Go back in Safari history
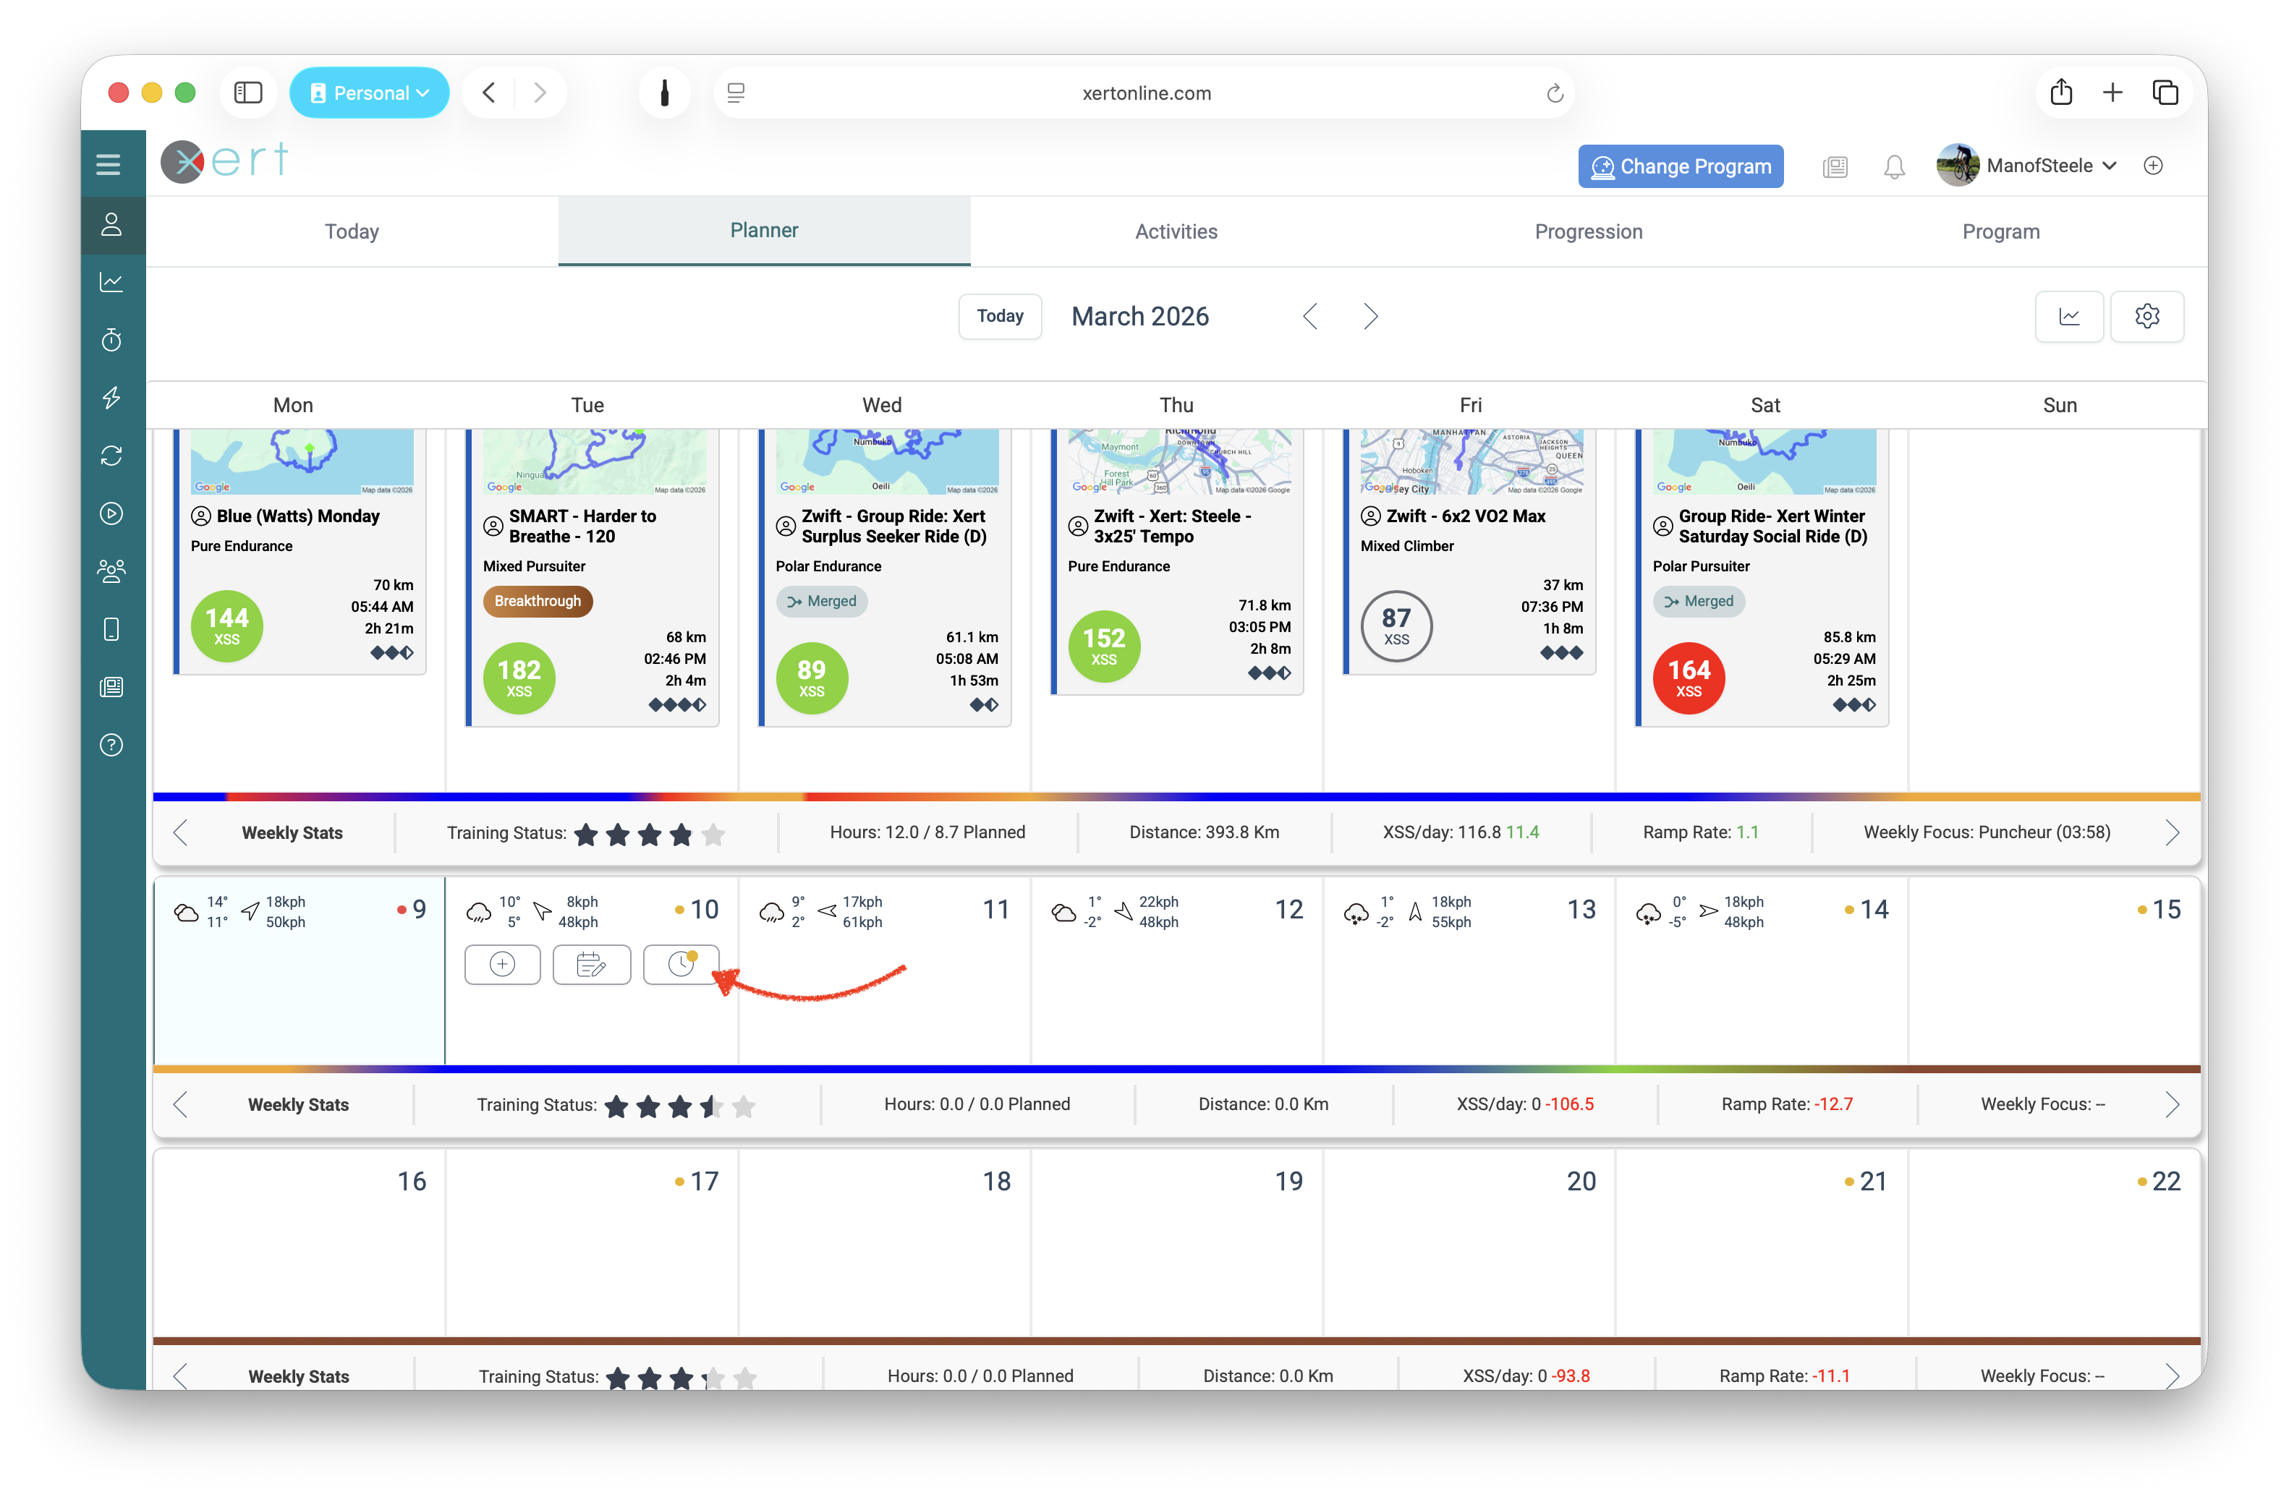This screenshot has width=2289, height=1497. [488, 93]
